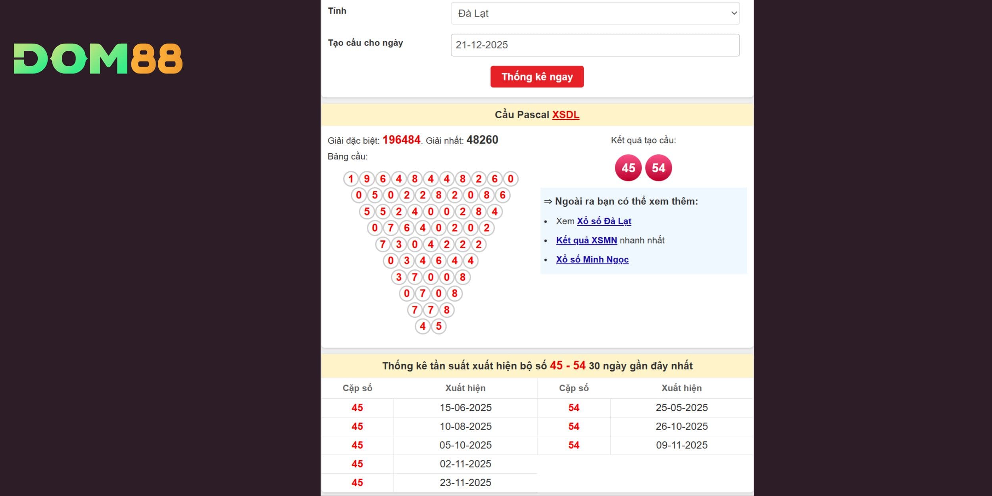Open the Xổ số Đà Lạt link
The height and width of the screenshot is (496, 992).
[604, 221]
